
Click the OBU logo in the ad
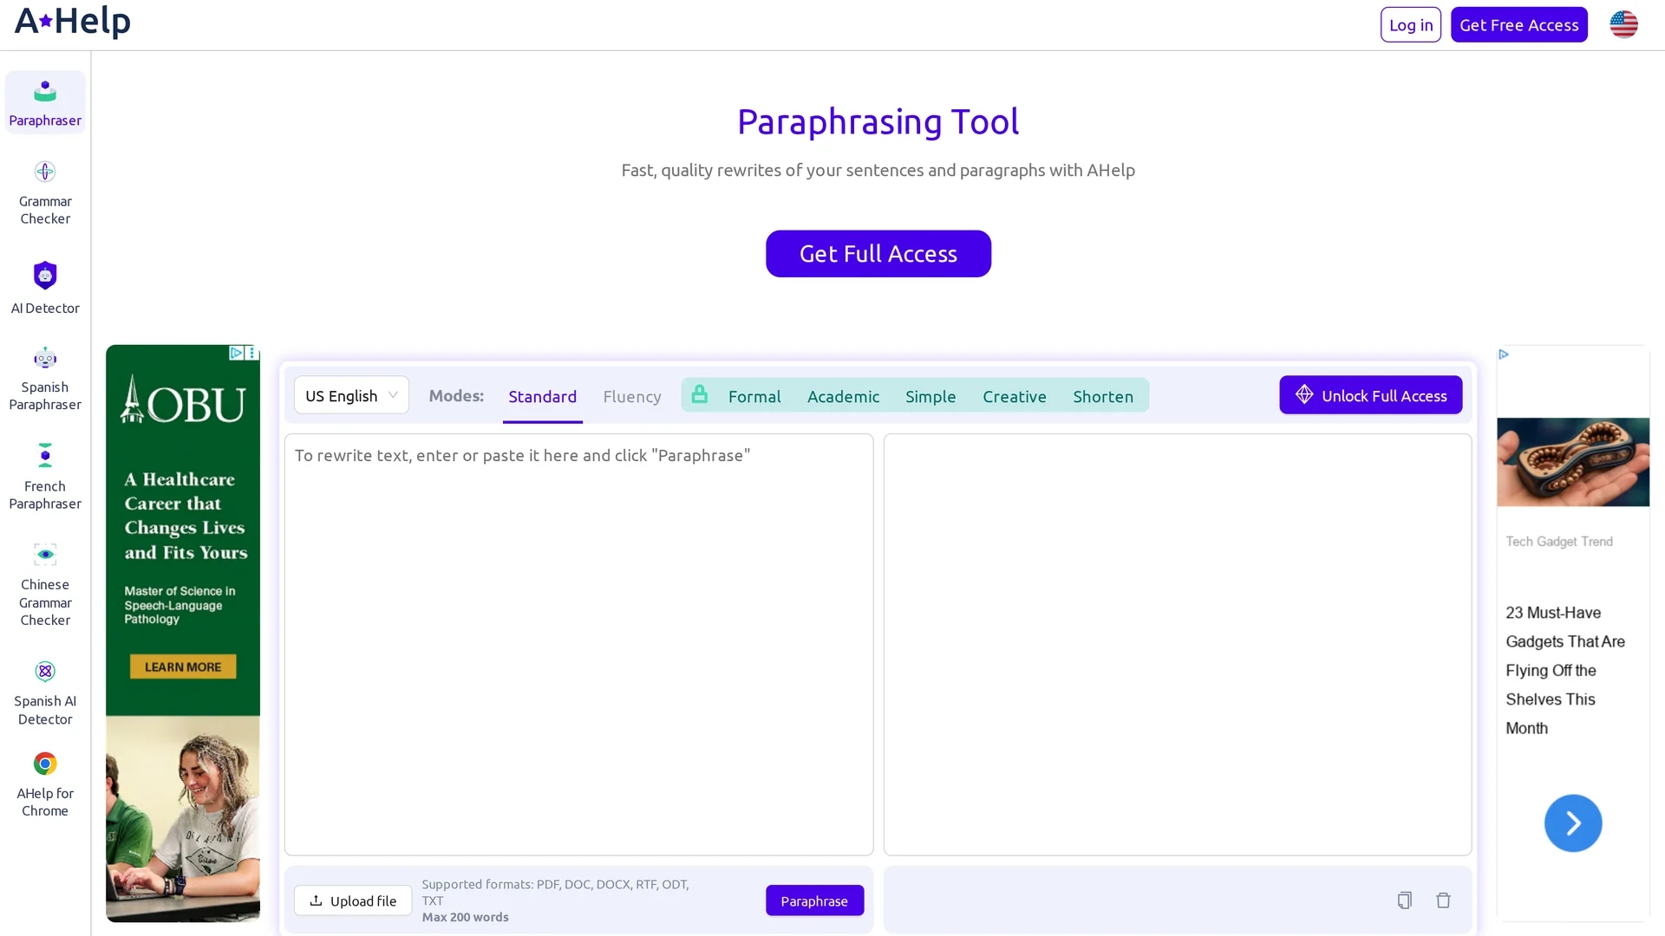[x=183, y=400]
